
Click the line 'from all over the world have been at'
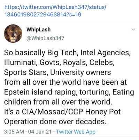click(x=65, y=82)
